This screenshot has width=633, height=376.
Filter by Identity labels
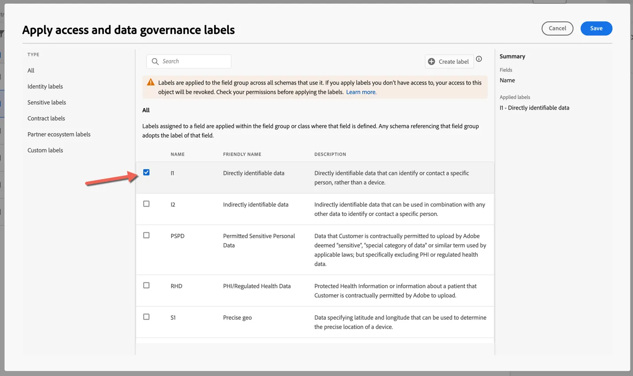pyautogui.click(x=45, y=86)
